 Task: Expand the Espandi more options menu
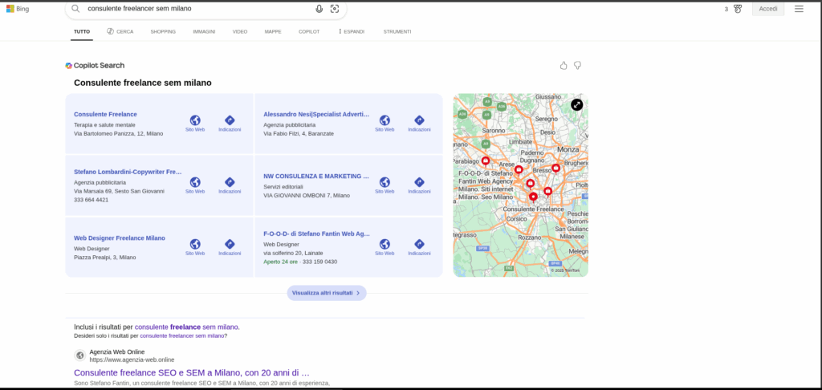pos(351,31)
